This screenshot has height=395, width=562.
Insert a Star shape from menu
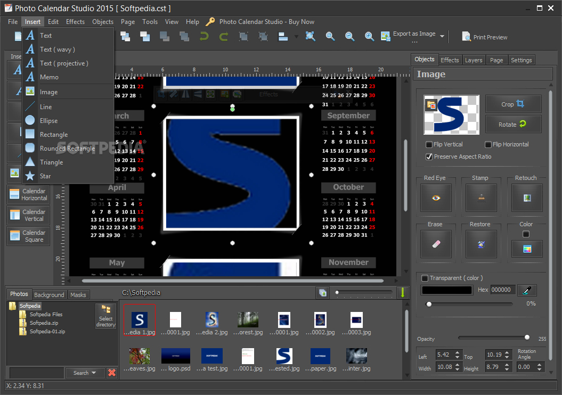pyautogui.click(x=68, y=176)
